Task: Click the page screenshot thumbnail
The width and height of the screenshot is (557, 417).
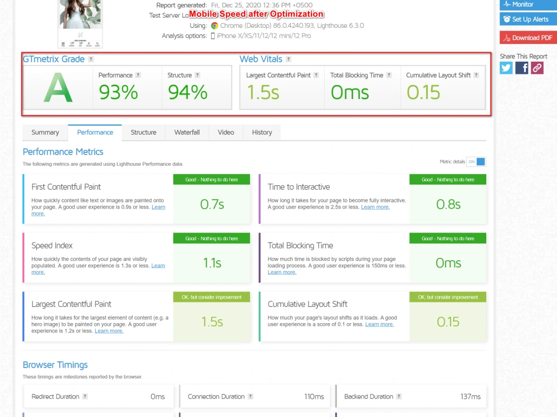Action: pos(80,23)
